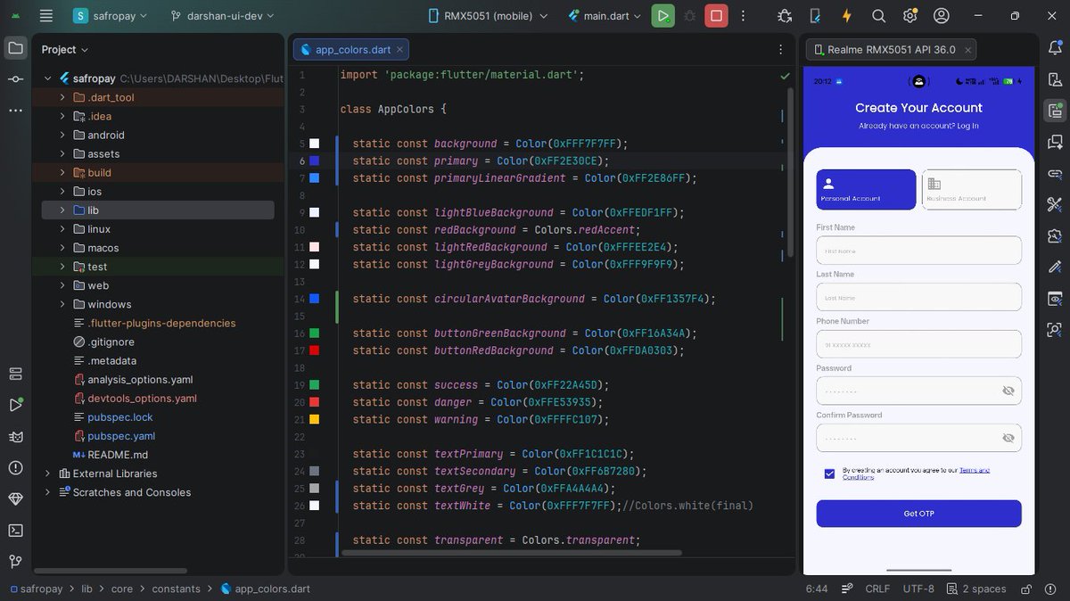Click UTF-8 encoding in status bar
The height and width of the screenshot is (601, 1070).
[918, 589]
